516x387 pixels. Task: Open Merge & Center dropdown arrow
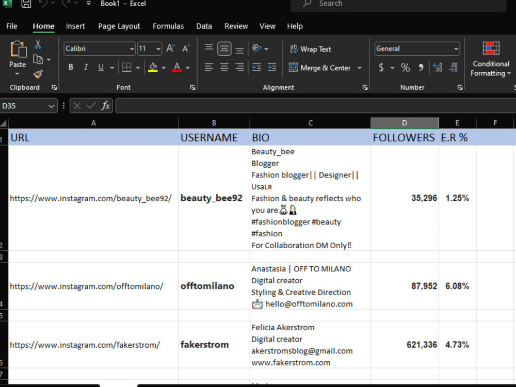tap(359, 68)
